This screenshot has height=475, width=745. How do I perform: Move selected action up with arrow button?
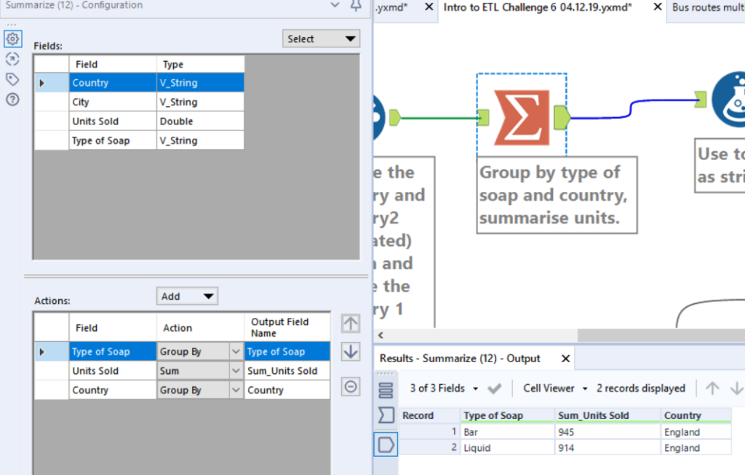click(x=351, y=324)
